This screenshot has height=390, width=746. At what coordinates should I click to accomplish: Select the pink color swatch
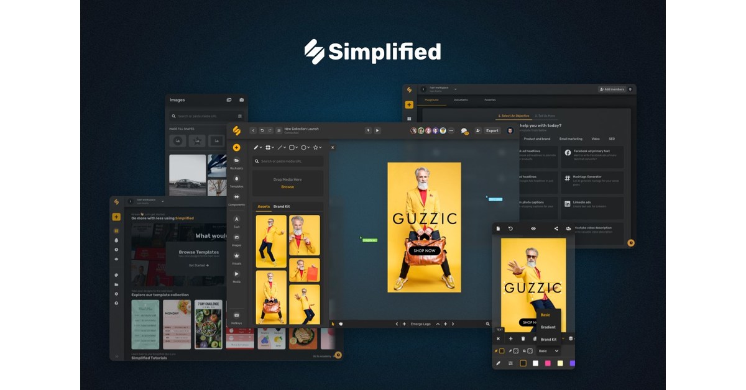[548, 363]
